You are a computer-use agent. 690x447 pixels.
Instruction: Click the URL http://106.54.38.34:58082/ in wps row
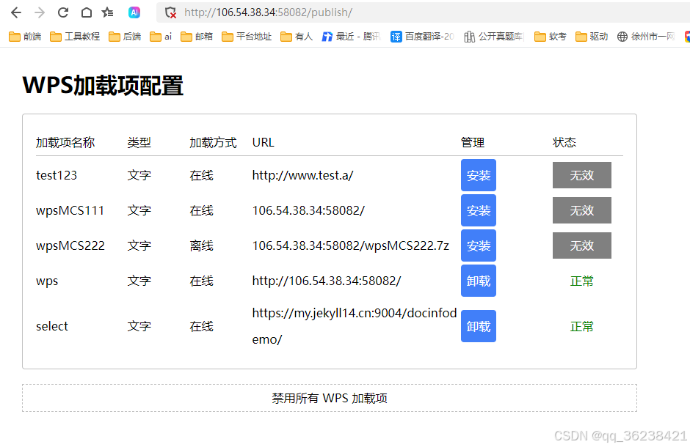point(326,281)
